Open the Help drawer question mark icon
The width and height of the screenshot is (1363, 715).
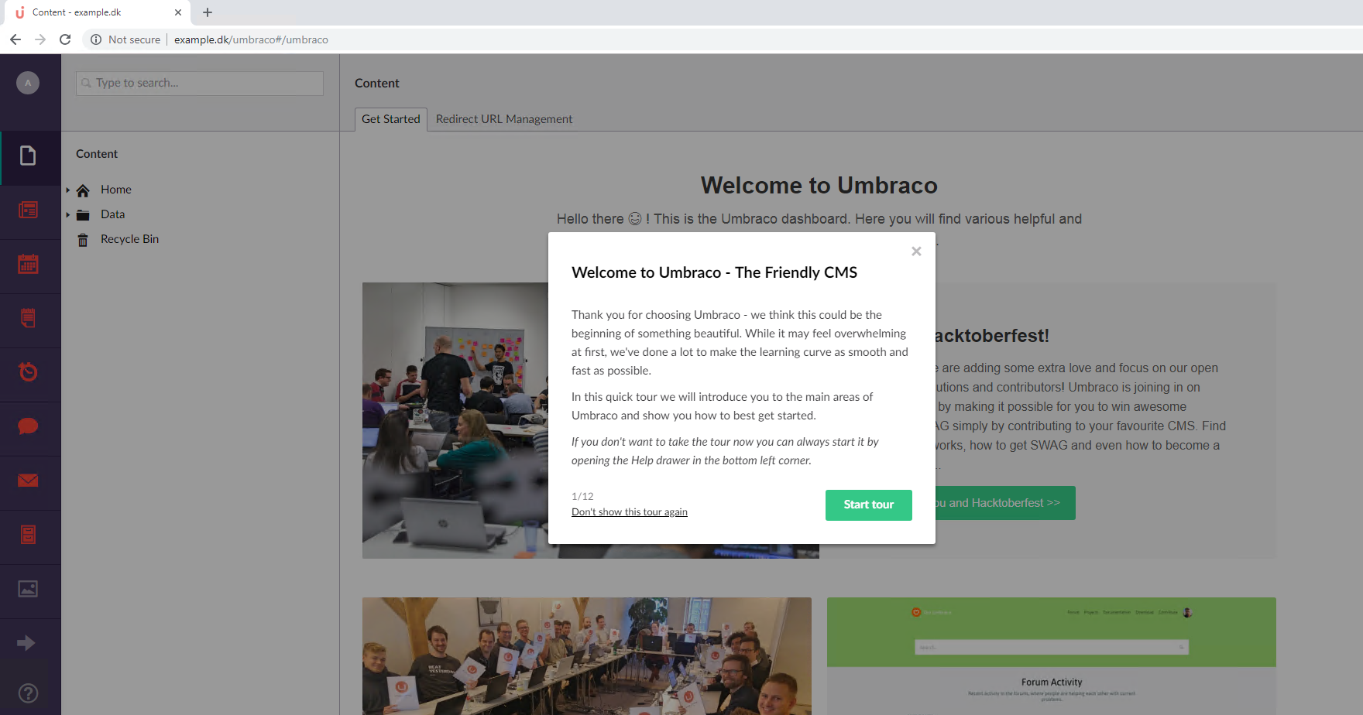tap(28, 693)
